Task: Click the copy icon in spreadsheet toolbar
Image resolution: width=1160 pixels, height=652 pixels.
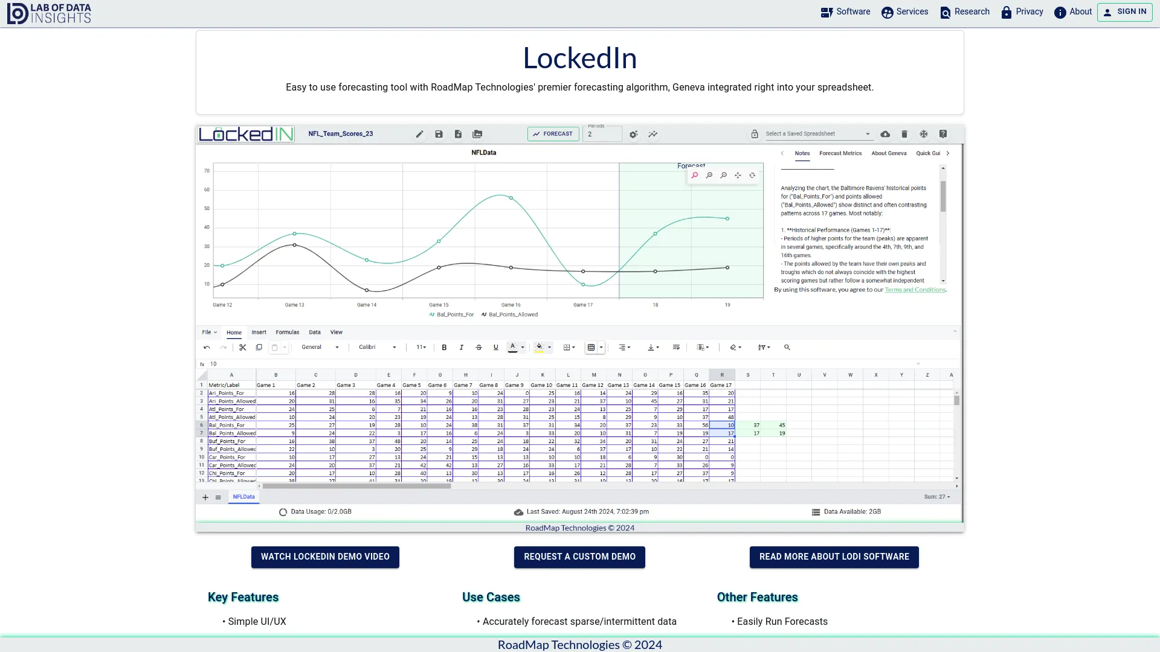Action: [x=259, y=348]
